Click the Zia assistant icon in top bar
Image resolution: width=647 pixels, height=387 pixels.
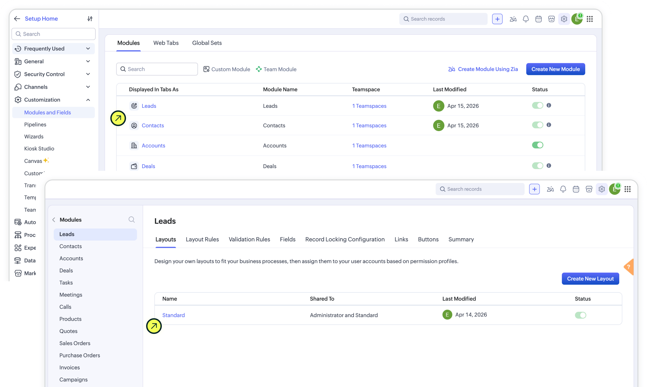[513, 19]
